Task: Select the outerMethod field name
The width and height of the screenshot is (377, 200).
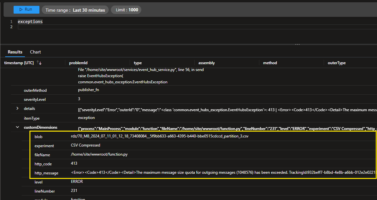Action: click(x=35, y=90)
